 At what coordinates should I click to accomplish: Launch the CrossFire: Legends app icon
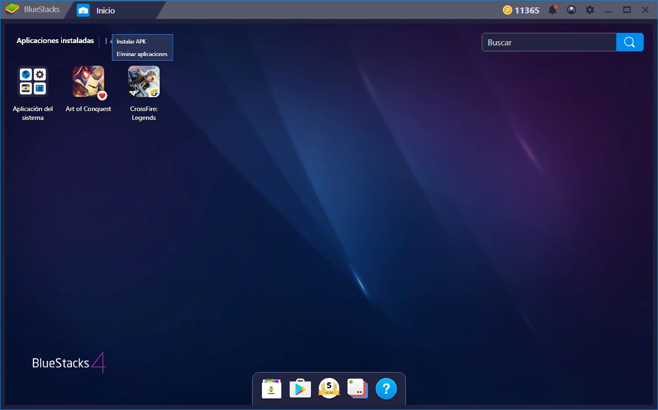coord(144,81)
